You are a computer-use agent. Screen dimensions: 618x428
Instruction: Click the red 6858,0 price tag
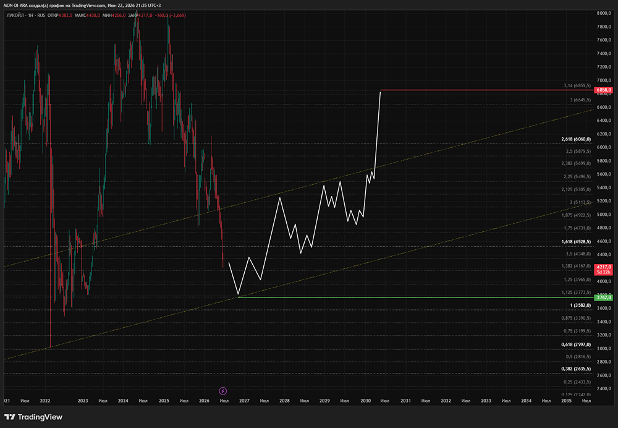[603, 90]
